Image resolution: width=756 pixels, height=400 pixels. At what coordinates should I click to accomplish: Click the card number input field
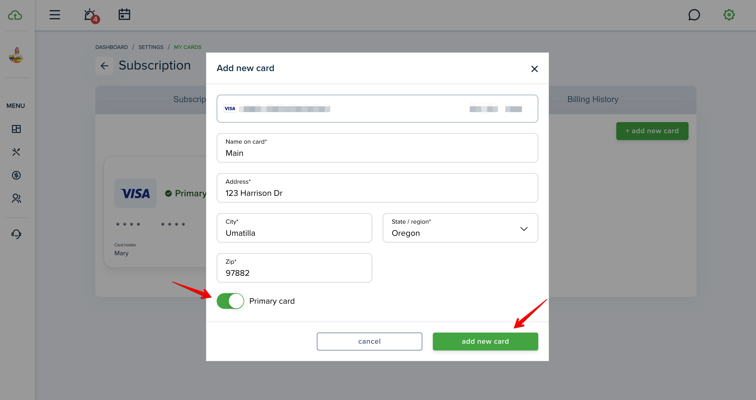click(377, 109)
